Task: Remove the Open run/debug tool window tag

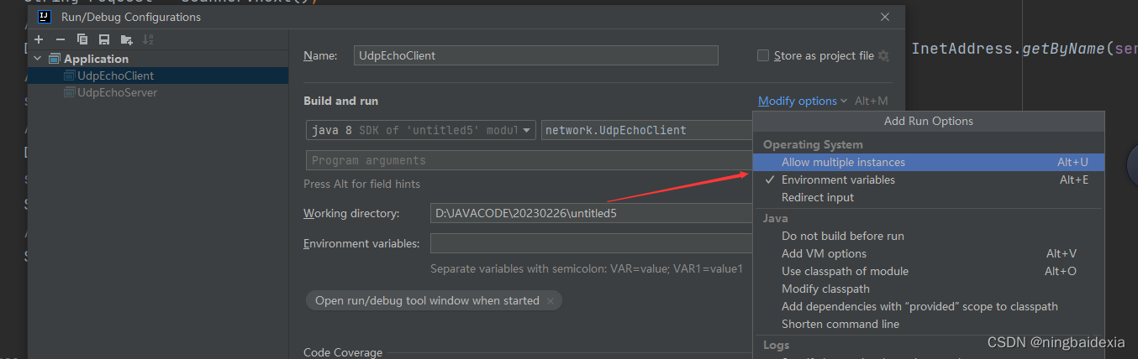Action: (x=551, y=301)
